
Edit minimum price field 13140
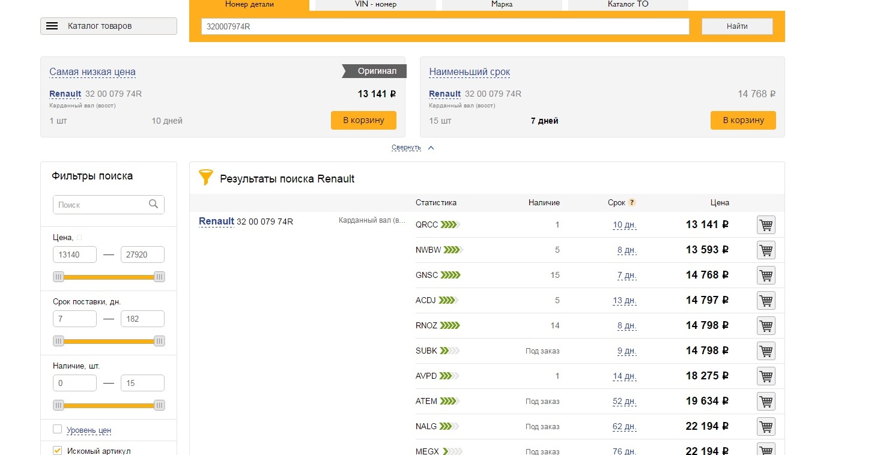[74, 255]
